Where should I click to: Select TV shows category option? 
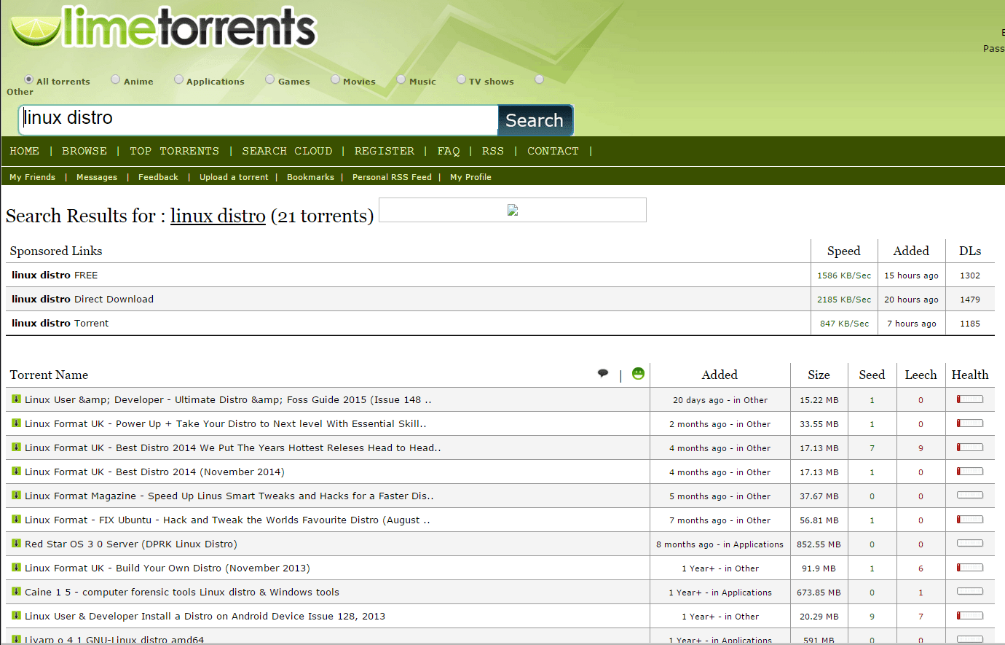pyautogui.click(x=461, y=79)
